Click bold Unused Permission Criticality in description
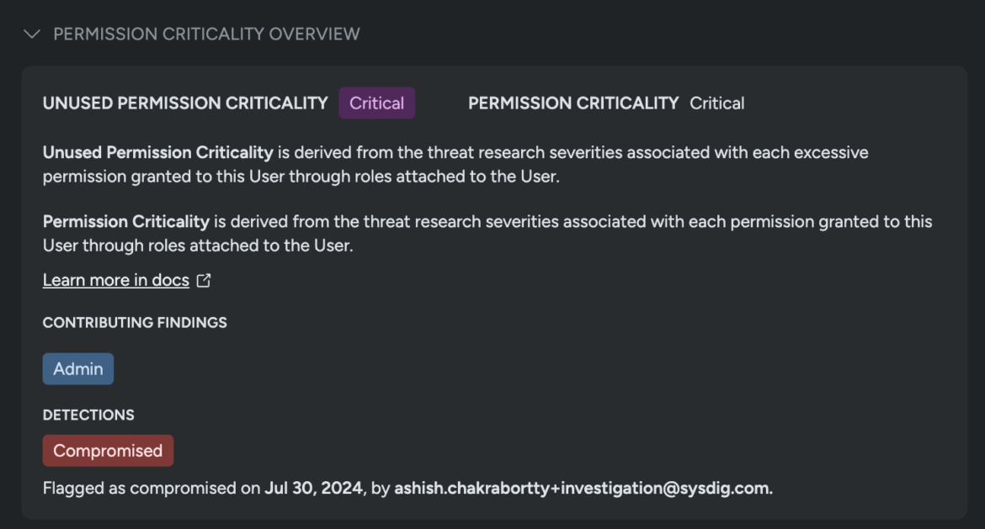Viewport: 985px width, 529px height. click(x=157, y=153)
